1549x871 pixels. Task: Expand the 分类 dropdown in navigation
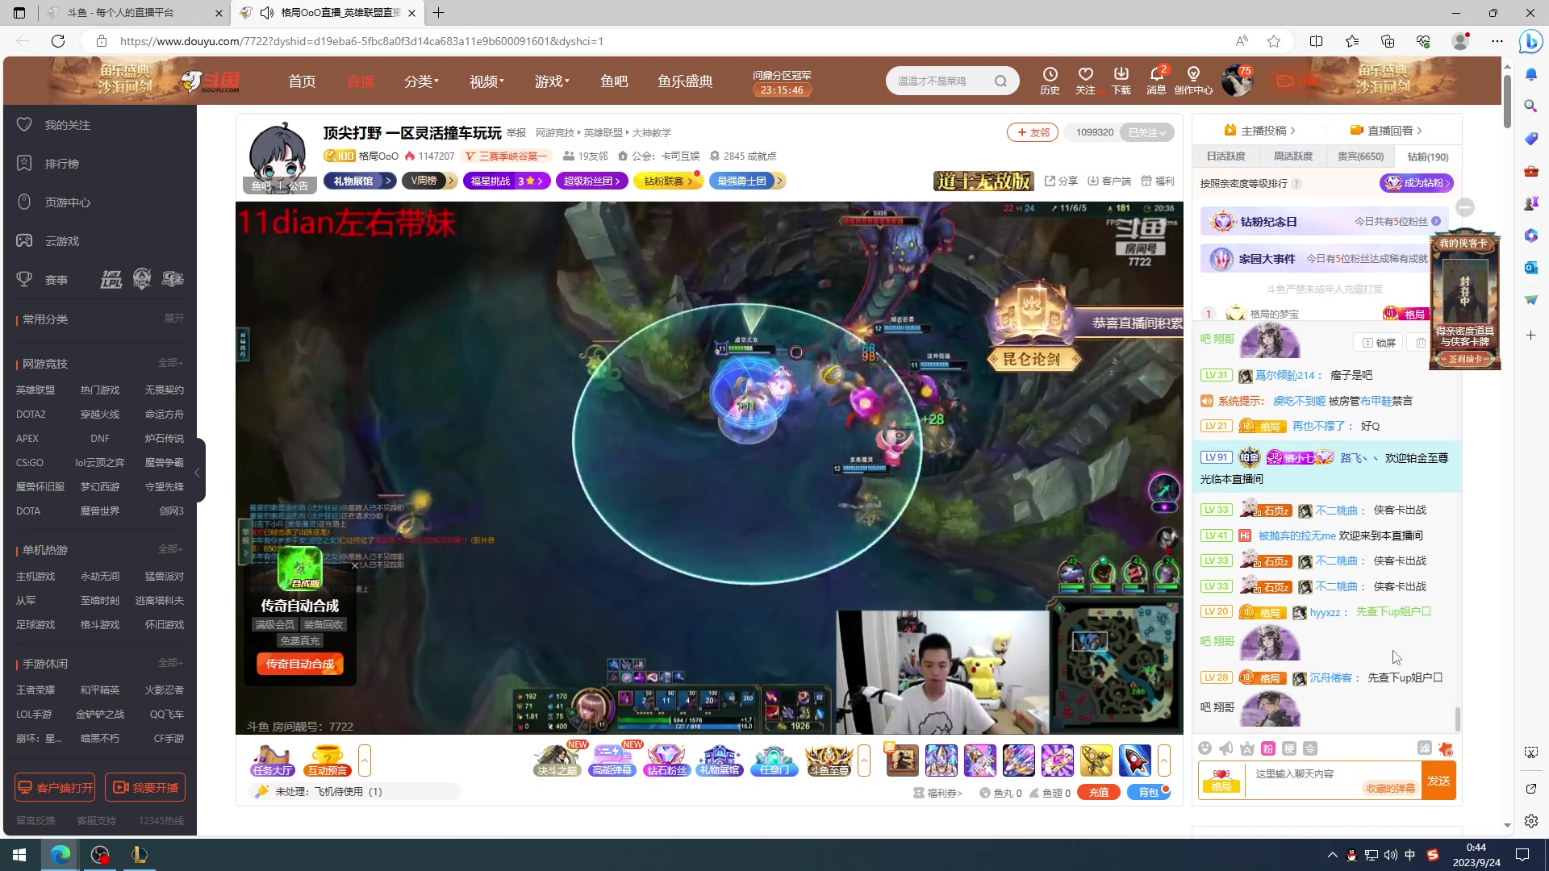point(421,81)
